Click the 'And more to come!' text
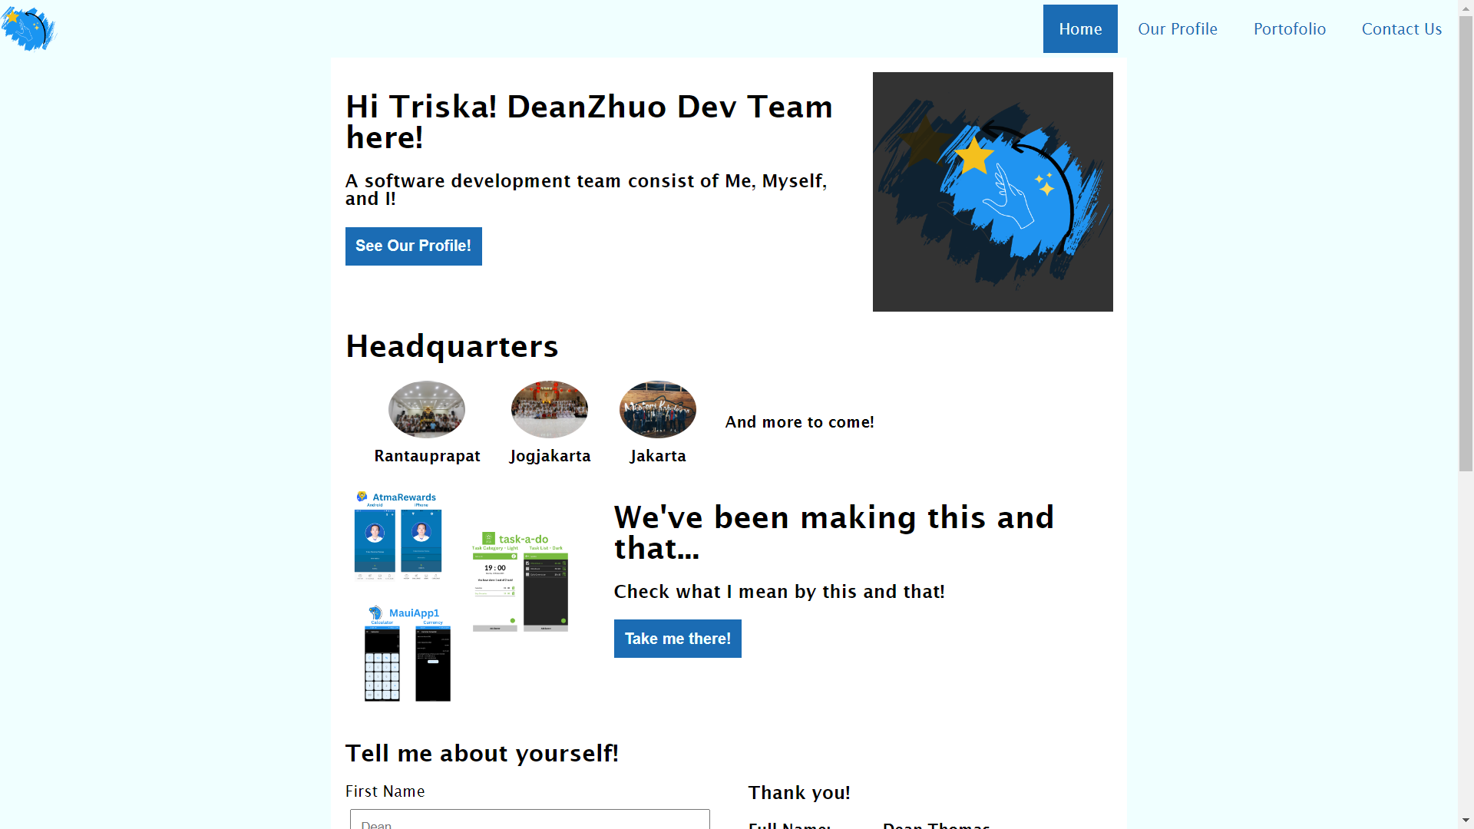 click(799, 422)
